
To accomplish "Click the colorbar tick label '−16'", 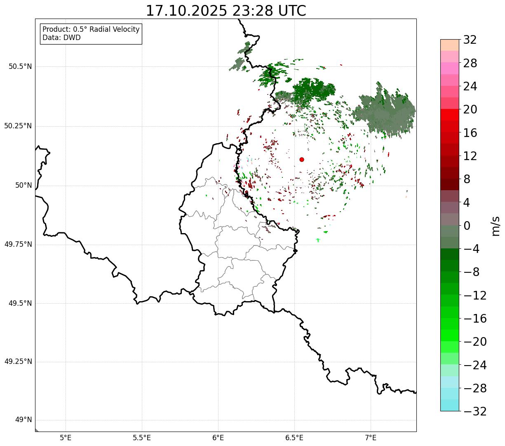I will tap(475, 319).
